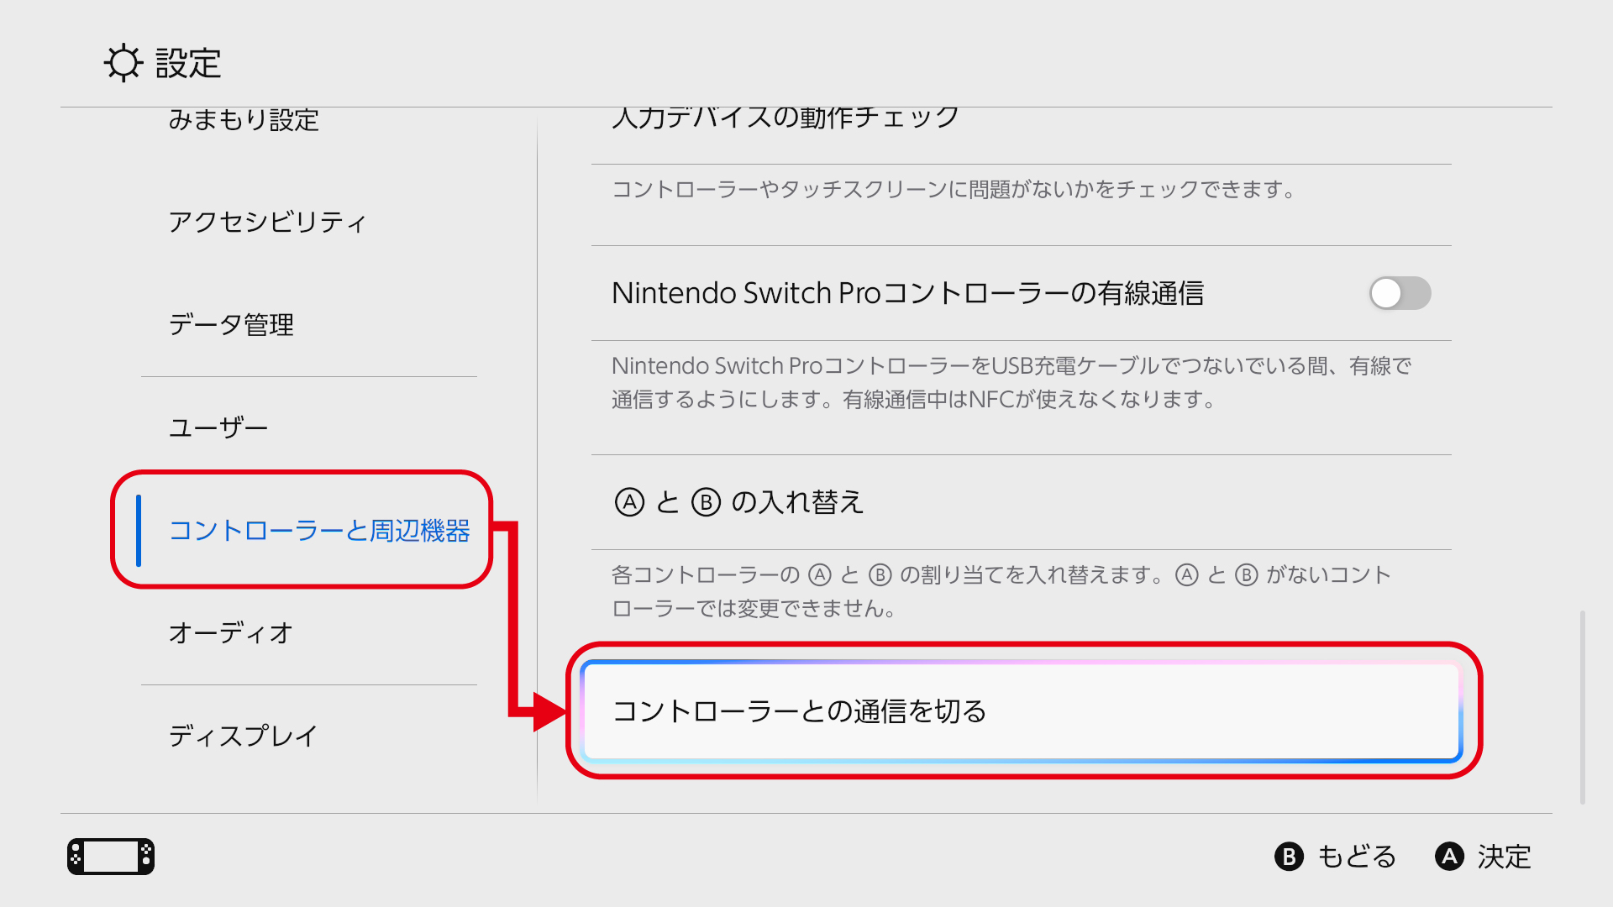Open オーディオ settings

231,632
